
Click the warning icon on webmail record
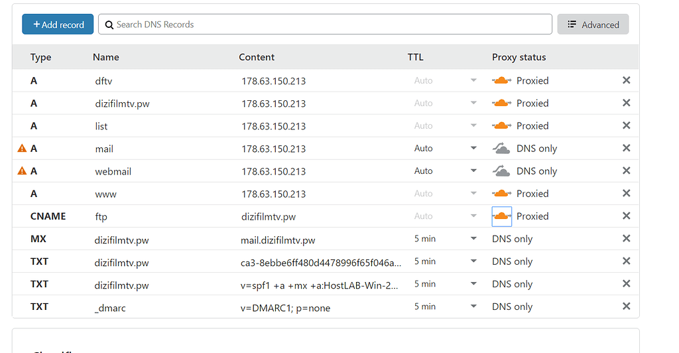pyautogui.click(x=22, y=171)
